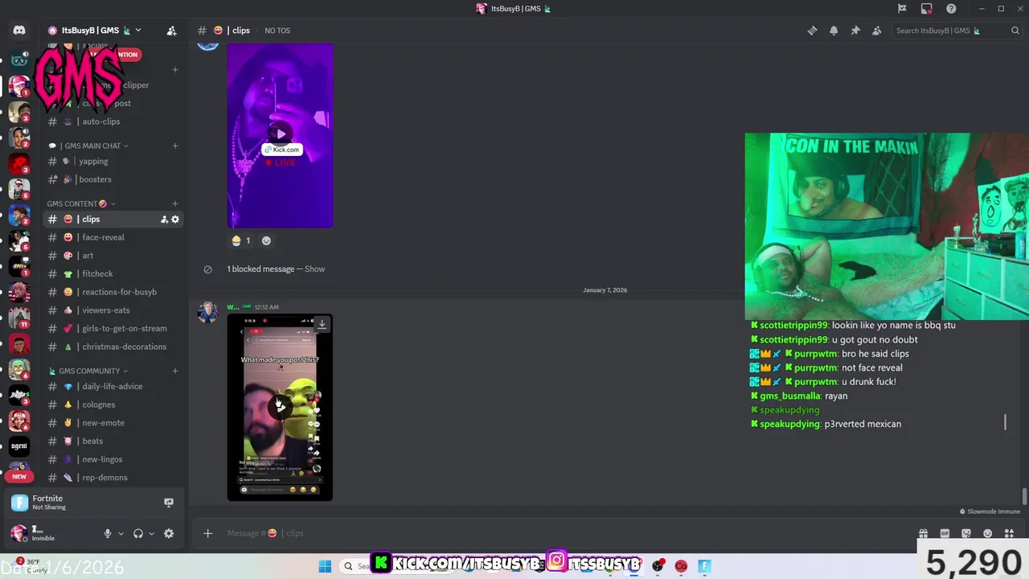This screenshot has width=1029, height=579.
Task: Open attachment plus button in message bar
Action: [207, 533]
